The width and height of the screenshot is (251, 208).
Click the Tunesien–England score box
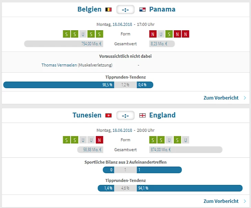(125, 115)
